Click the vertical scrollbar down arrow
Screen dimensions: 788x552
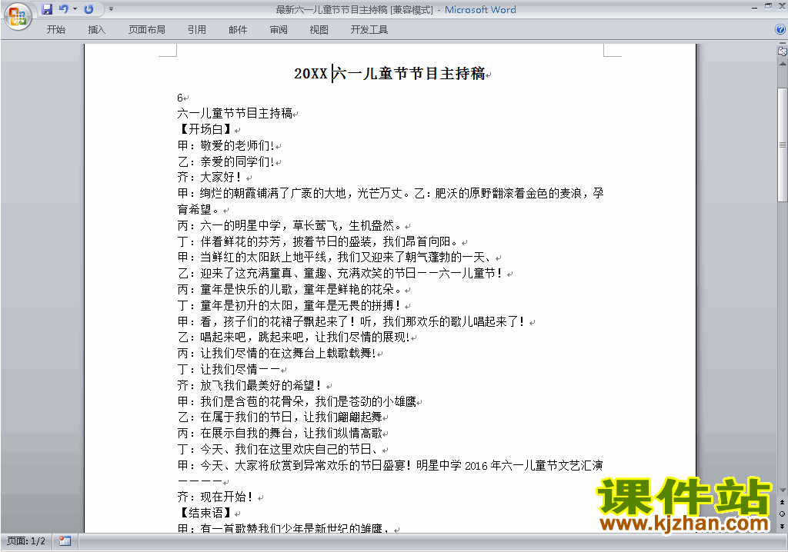(783, 490)
